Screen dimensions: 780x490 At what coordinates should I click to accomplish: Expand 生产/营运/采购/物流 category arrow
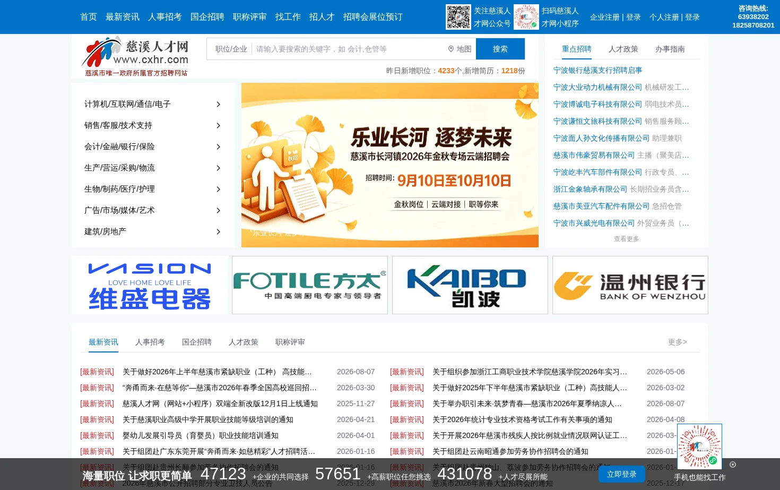218,168
